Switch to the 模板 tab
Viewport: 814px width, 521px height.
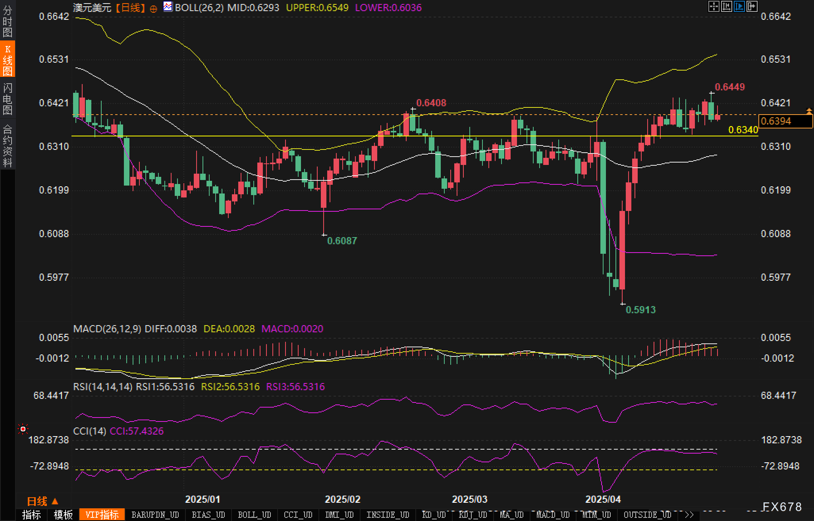pyautogui.click(x=63, y=515)
